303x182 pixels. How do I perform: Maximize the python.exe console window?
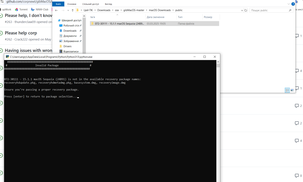[205, 57]
